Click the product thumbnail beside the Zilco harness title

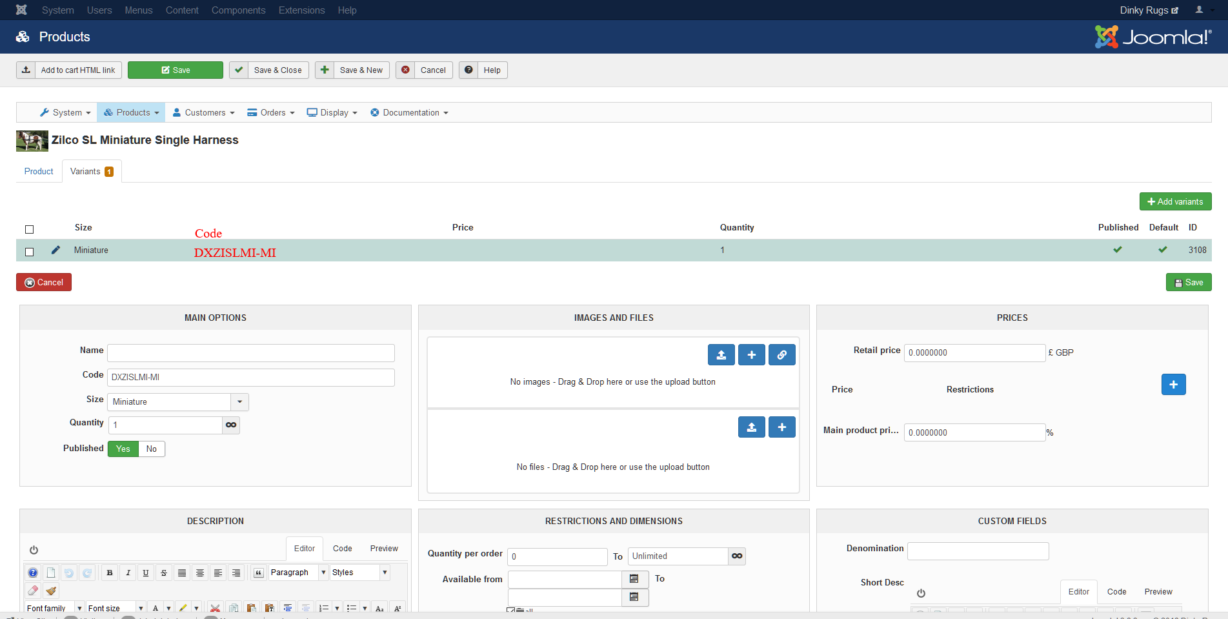coord(32,141)
